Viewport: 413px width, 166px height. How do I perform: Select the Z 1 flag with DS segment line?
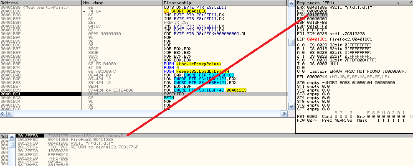click(x=334, y=56)
